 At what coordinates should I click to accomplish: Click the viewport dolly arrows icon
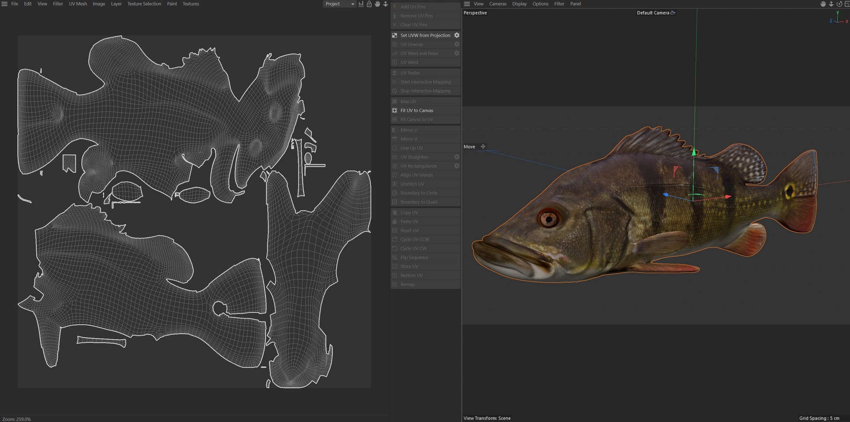click(x=831, y=4)
